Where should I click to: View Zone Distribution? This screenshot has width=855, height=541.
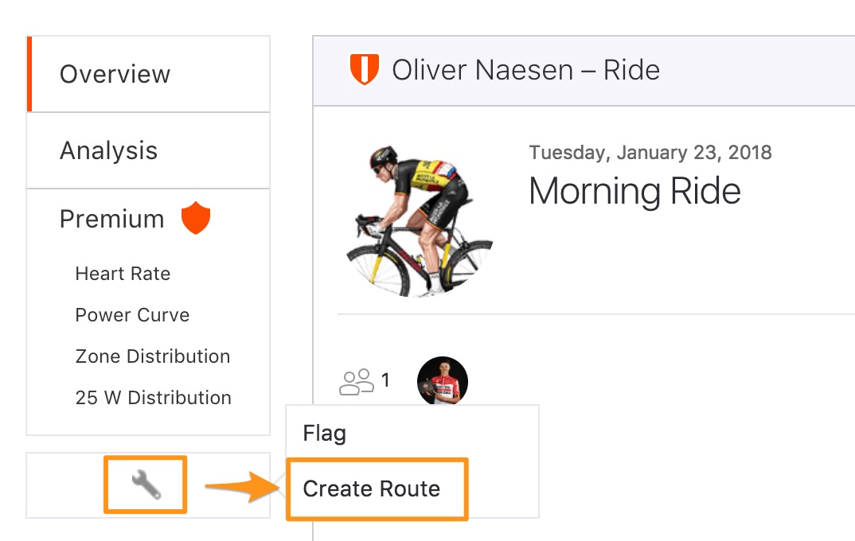point(153,356)
